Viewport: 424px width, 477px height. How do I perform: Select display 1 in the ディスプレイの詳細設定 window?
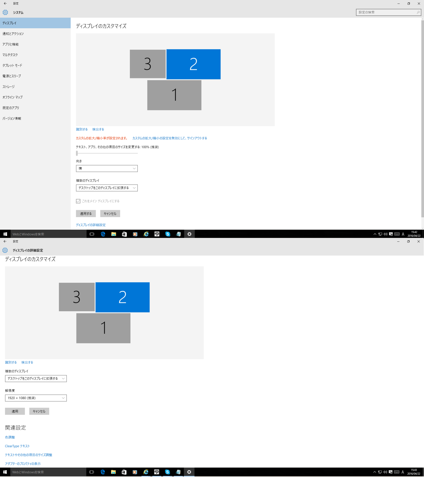coord(103,328)
